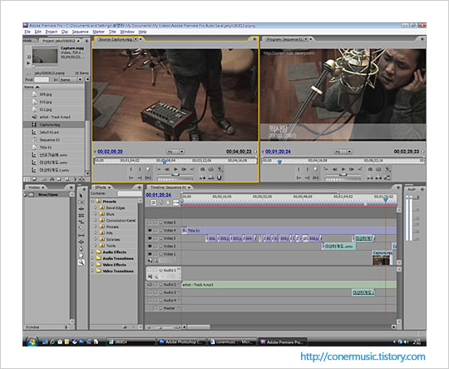Select the Slip tool
Image resolution: width=449 pixels, height=369 pixels.
(x=81, y=235)
